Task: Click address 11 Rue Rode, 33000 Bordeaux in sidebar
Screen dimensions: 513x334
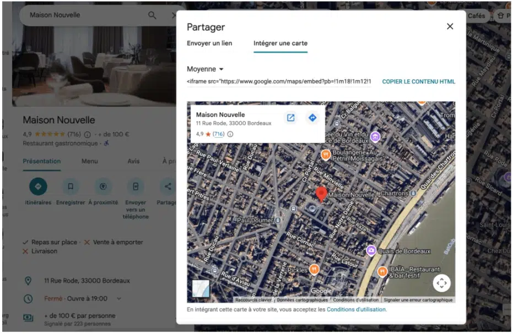Action: point(87,281)
